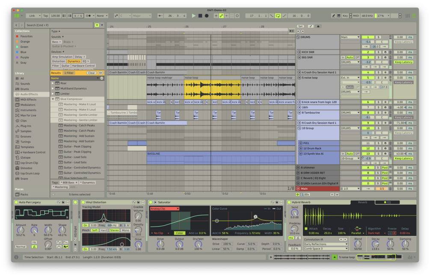Click the Session Record circle button
The image size is (430, 277).
point(237,16)
